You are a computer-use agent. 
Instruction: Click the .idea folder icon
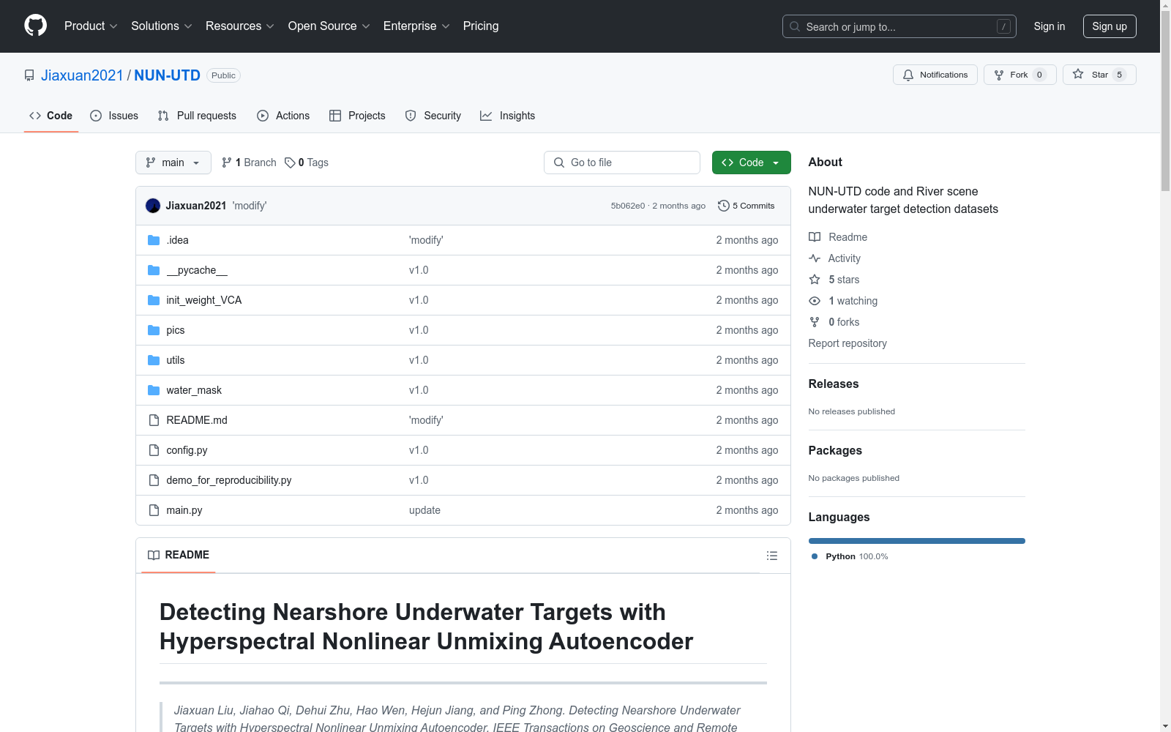[154, 240]
